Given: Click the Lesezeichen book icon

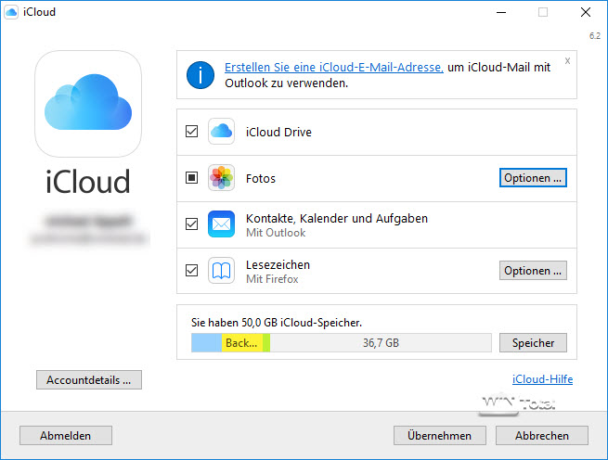Looking at the screenshot, I should coord(221,270).
